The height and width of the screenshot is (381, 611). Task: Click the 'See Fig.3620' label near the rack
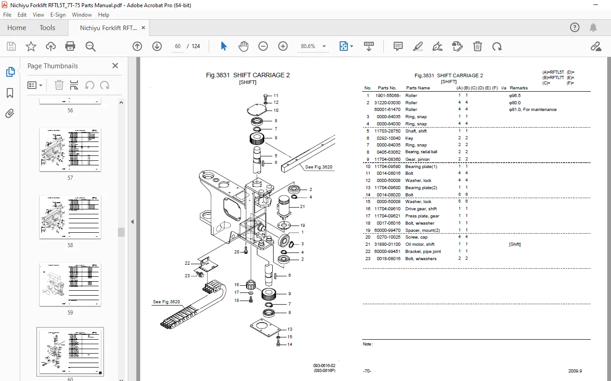tap(319, 167)
